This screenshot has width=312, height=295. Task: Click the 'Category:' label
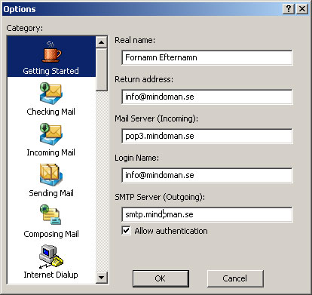click(25, 28)
